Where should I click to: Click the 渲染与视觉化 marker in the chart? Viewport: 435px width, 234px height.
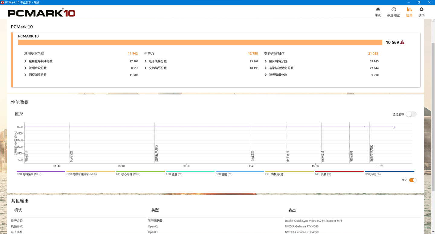tap(371, 154)
